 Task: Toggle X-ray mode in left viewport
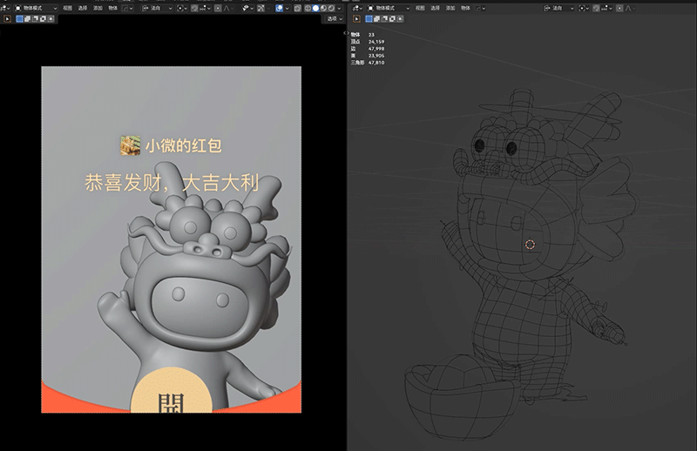tap(297, 8)
